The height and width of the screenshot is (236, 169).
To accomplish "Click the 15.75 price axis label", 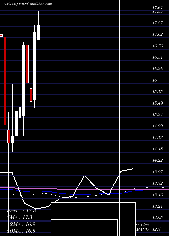I will 158,92.
